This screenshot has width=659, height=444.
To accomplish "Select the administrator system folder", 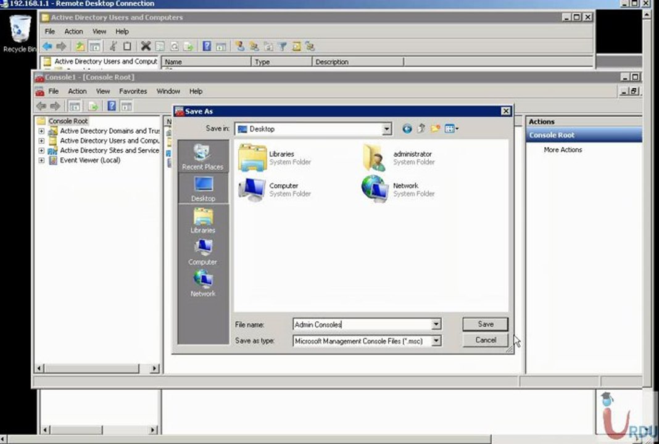I will [x=398, y=158].
